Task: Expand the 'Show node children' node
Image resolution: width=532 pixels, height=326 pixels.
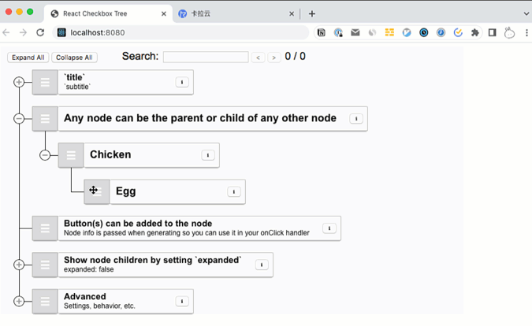Action: [19, 265]
